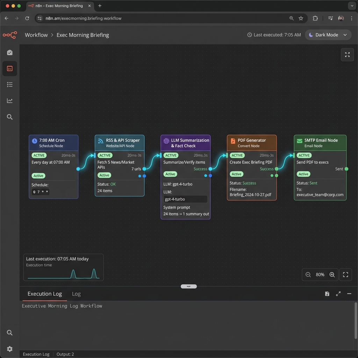Expand the browser tab list chevron
Screen dimensions: 358x358
[352, 6]
